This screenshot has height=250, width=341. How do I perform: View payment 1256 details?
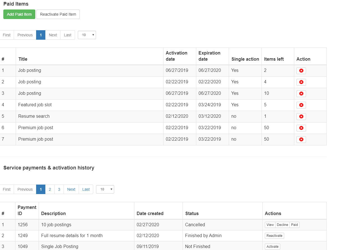pos(270,225)
